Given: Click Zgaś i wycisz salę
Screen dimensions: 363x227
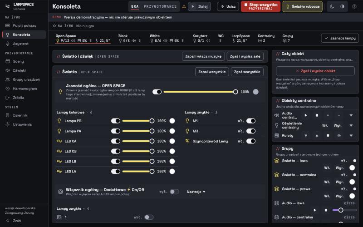Looking at the screenshot, I should (x=245, y=56).
